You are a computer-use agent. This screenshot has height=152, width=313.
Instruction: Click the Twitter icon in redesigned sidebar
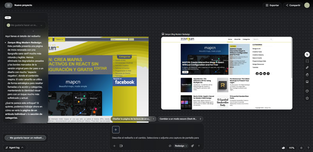(261, 73)
